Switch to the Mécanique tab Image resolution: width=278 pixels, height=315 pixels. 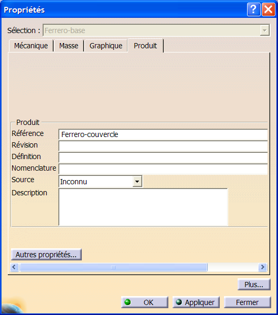[x=31, y=46]
